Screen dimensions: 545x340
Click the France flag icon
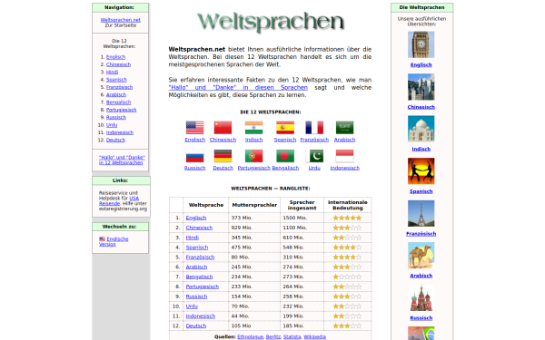[314, 127]
